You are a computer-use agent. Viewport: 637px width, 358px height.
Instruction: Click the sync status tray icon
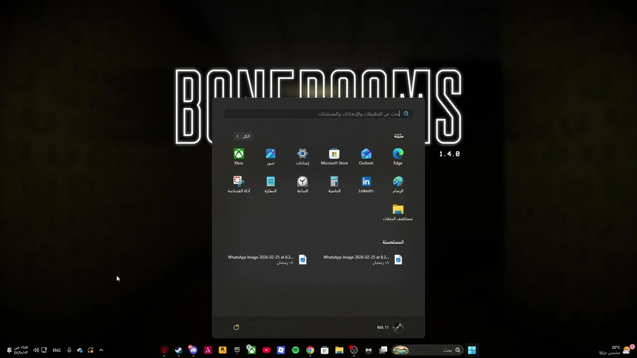(x=91, y=350)
